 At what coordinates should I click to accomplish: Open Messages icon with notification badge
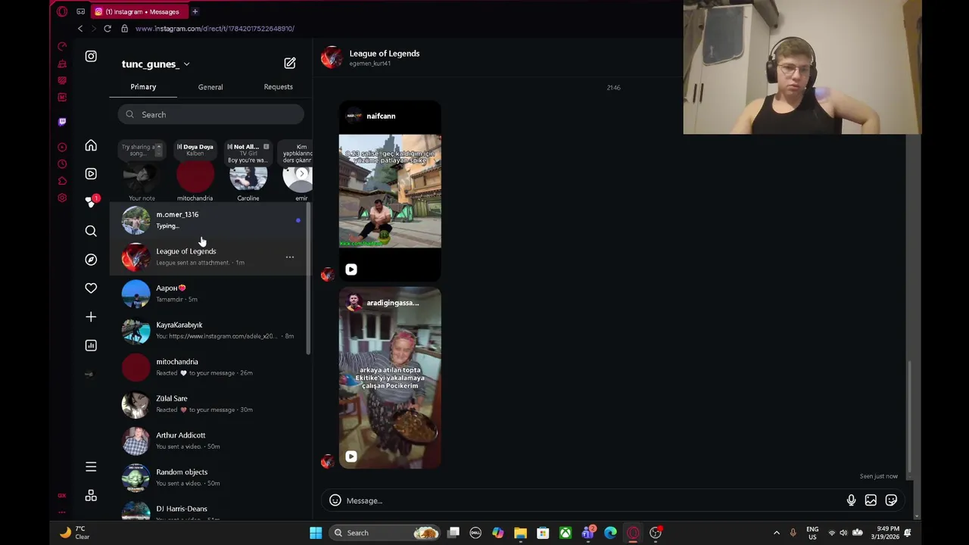[x=91, y=202]
